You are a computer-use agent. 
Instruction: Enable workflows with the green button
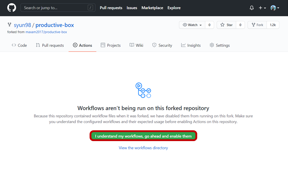[x=143, y=136]
